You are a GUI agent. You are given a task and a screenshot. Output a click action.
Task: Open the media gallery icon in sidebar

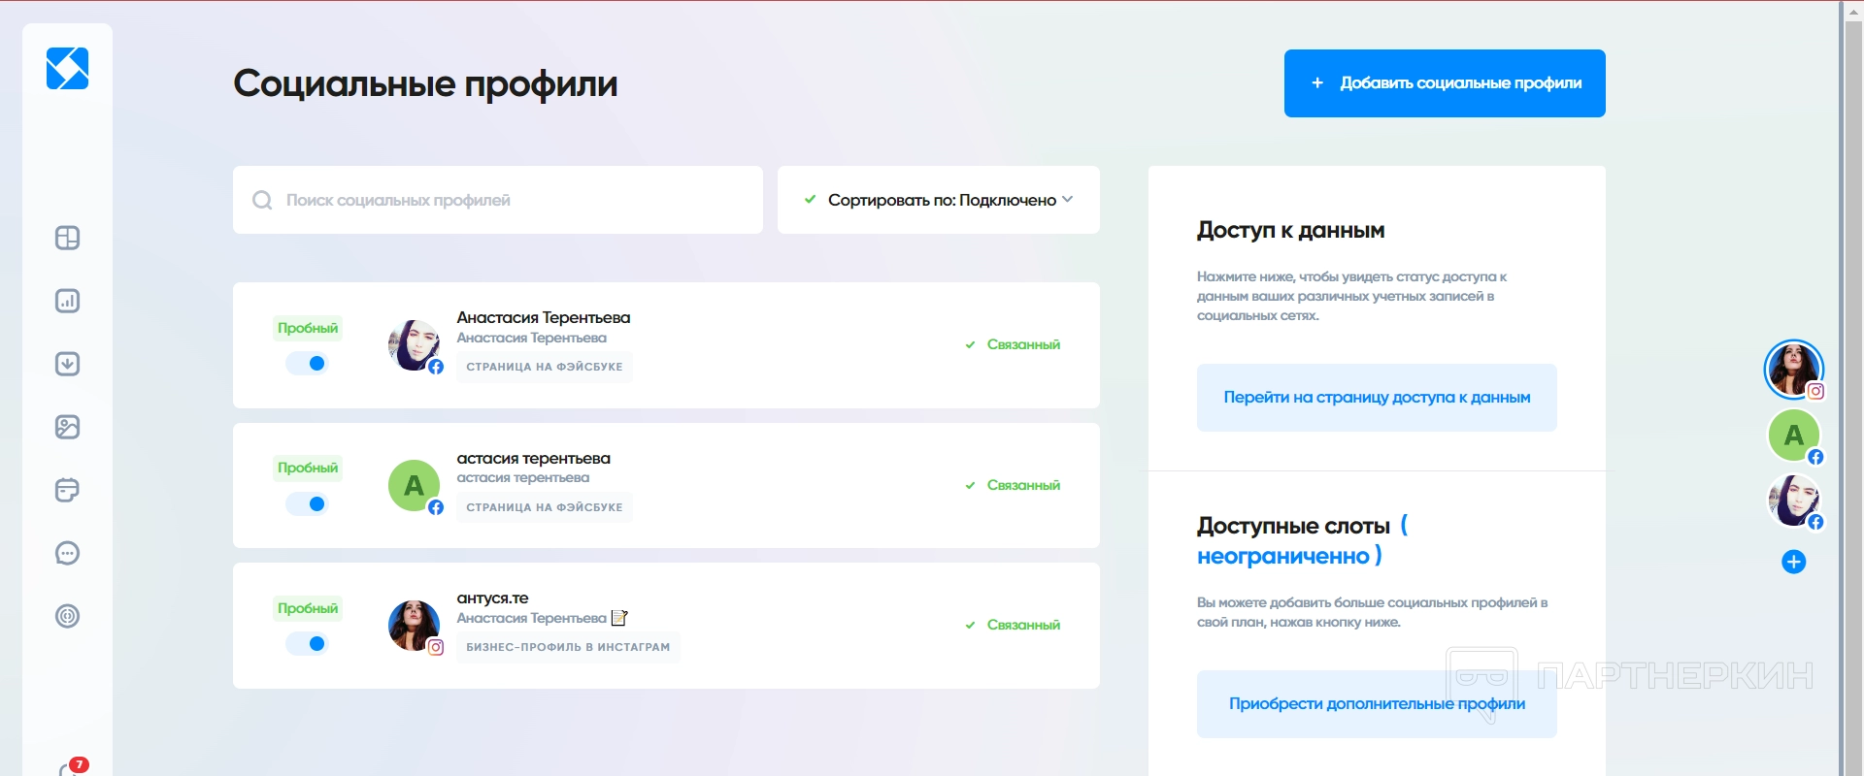67,427
